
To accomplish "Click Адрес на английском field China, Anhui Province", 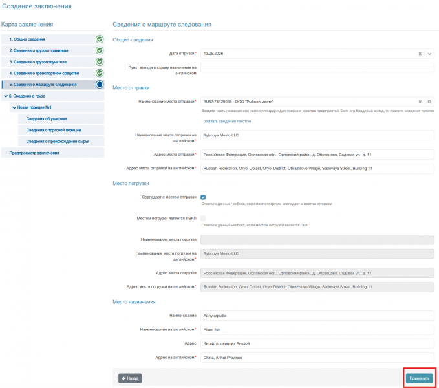I will click(317, 358).
